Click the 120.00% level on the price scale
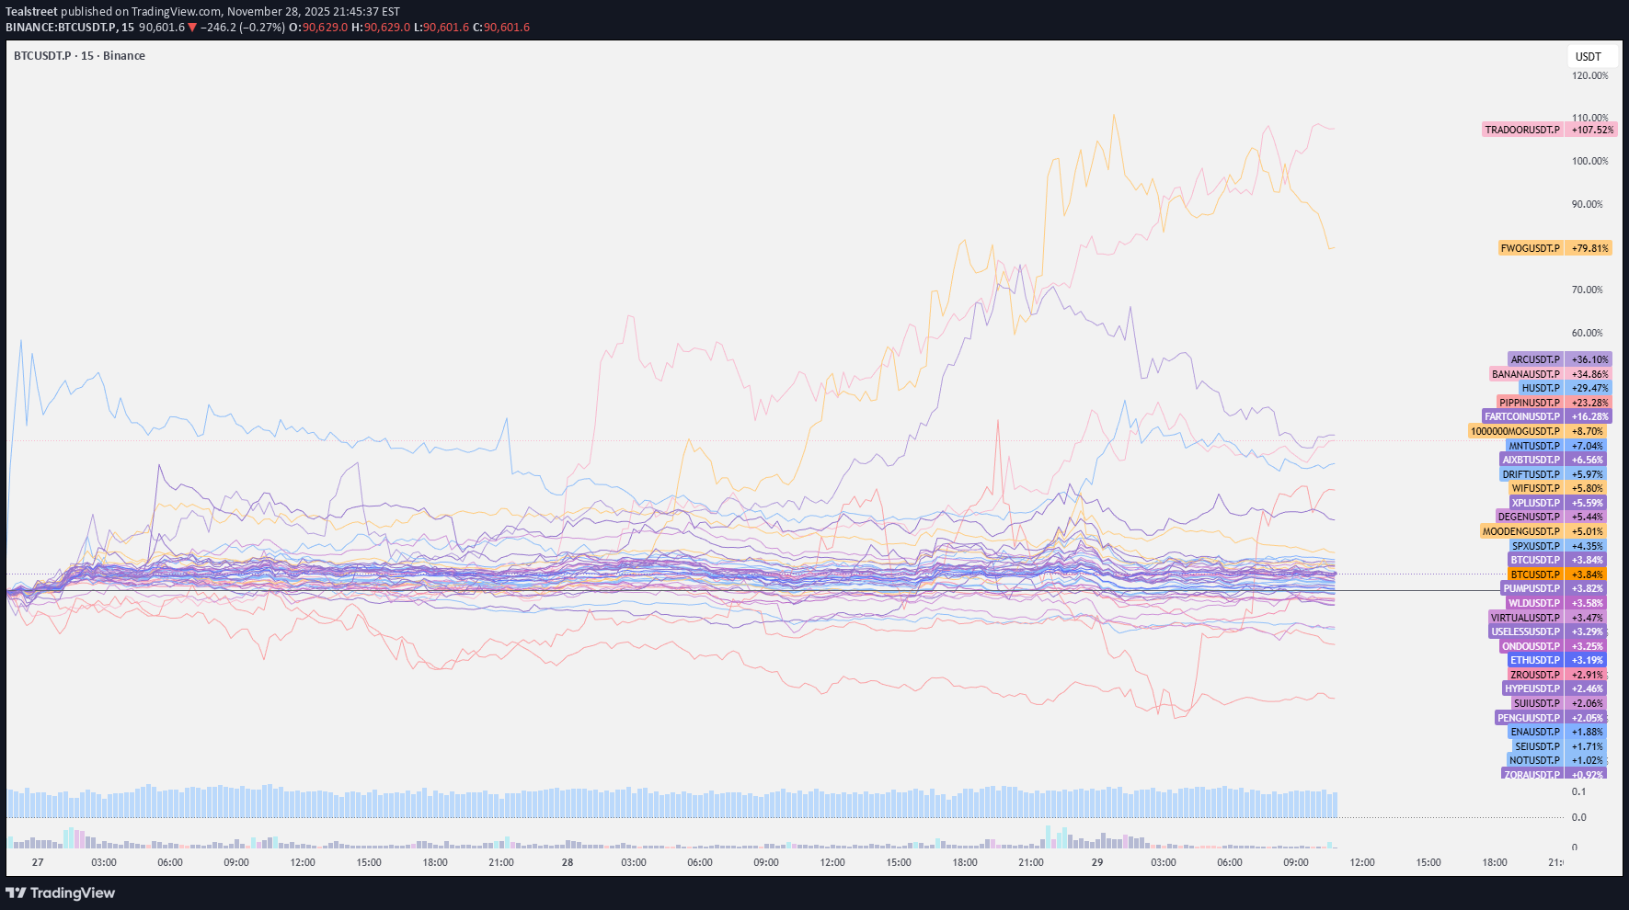1629x910 pixels. point(1592,74)
